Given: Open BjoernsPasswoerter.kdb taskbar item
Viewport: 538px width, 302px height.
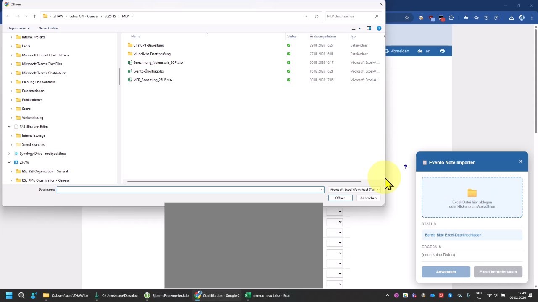Looking at the screenshot, I should (x=166, y=295).
